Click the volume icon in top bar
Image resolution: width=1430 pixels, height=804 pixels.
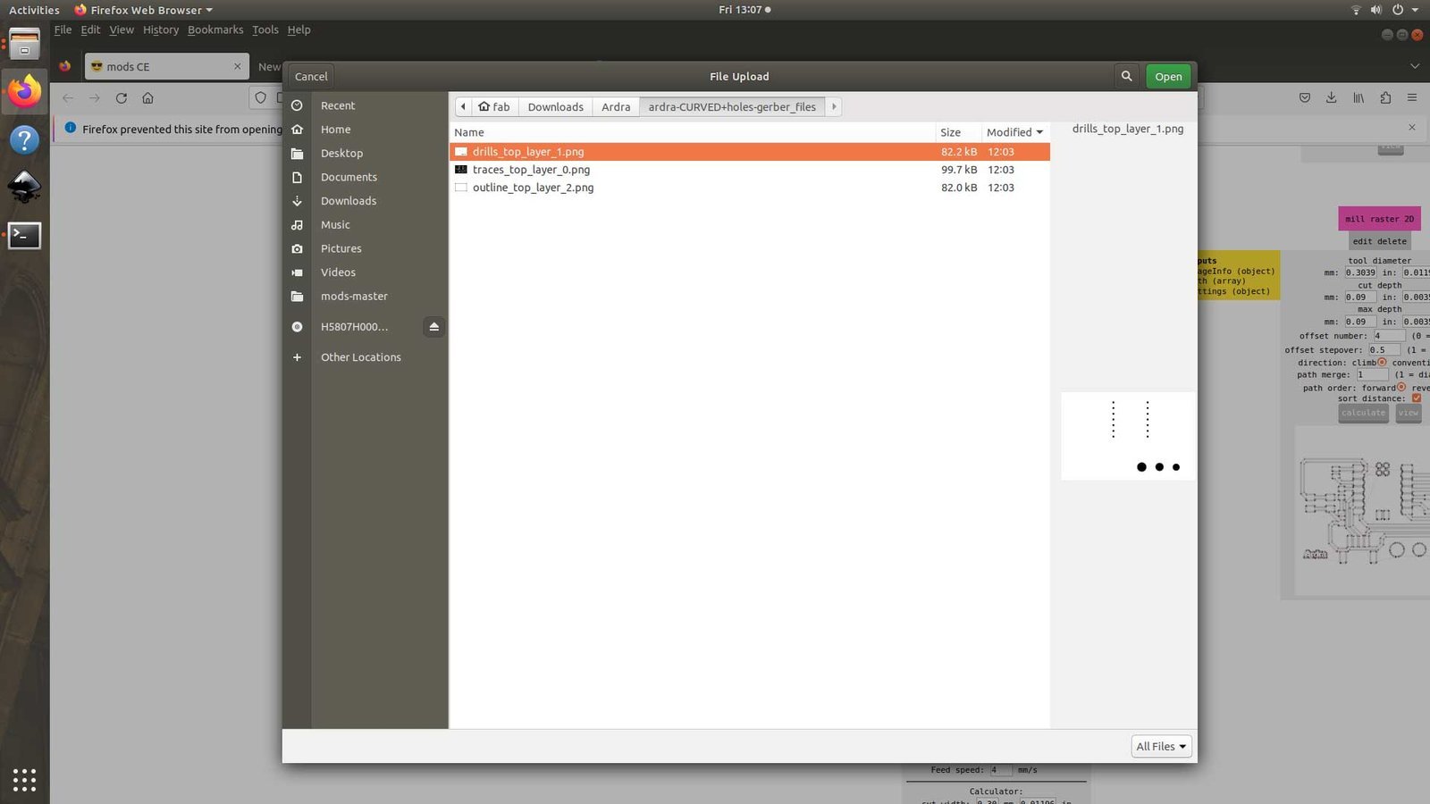[x=1376, y=10]
